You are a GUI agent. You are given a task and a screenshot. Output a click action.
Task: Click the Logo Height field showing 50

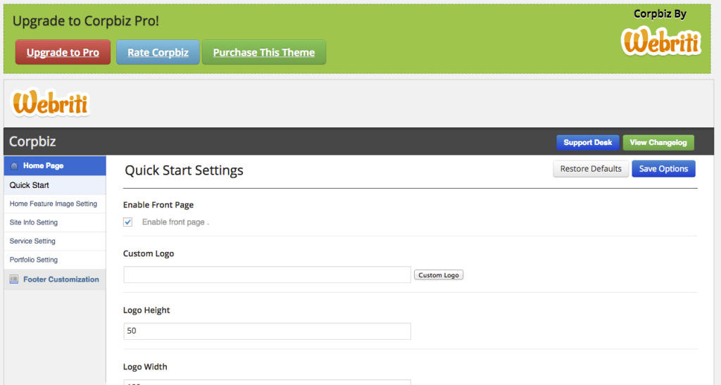pyautogui.click(x=267, y=332)
